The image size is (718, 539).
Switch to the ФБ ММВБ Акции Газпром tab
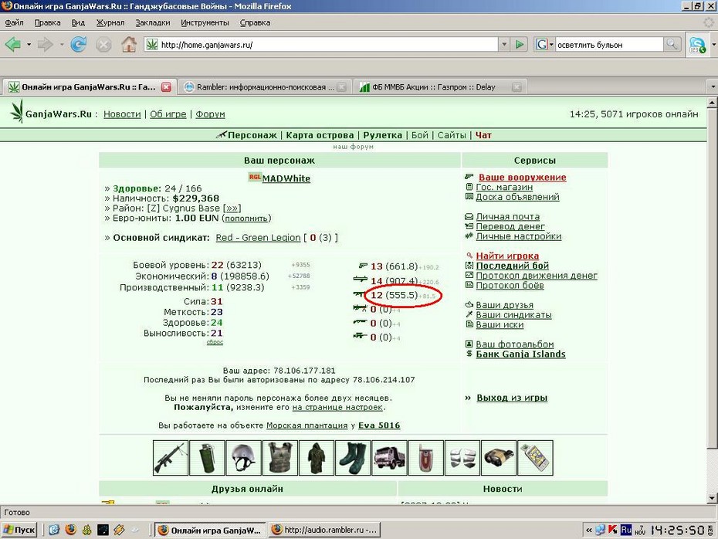(x=439, y=87)
